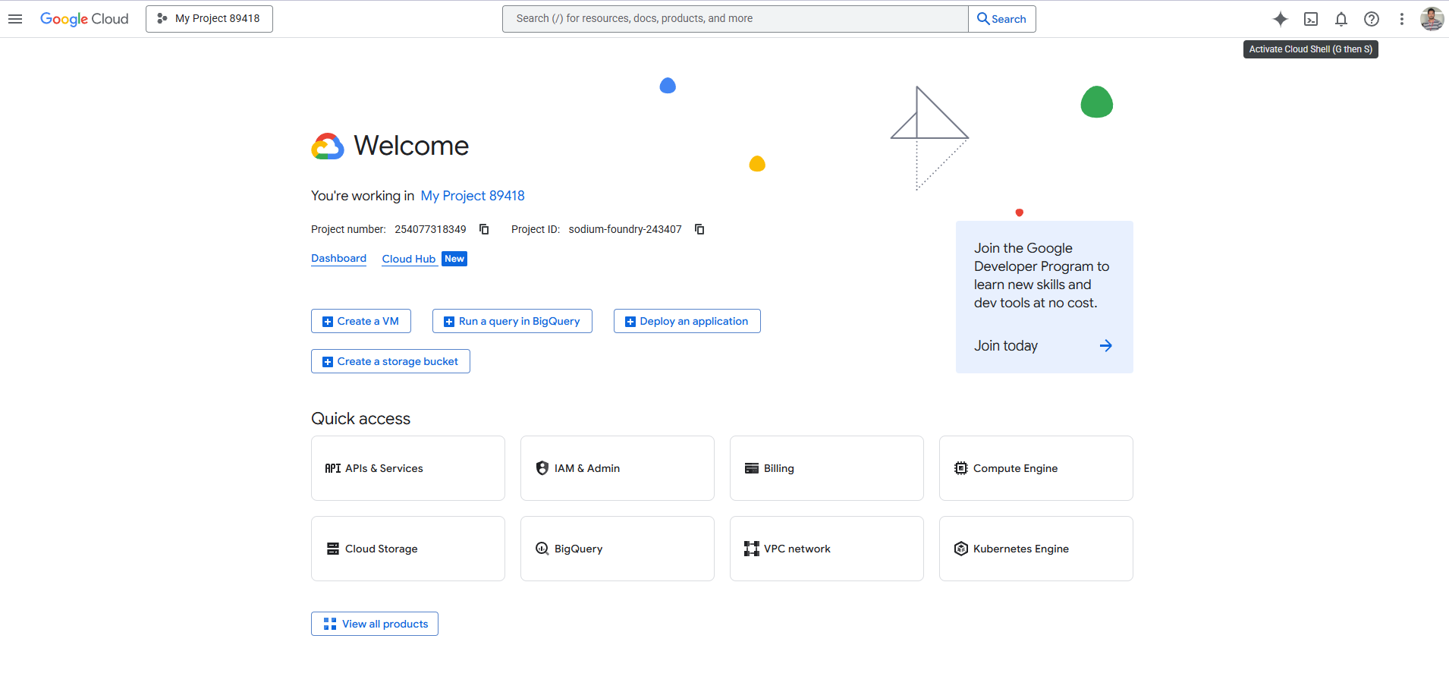Open IAM & Admin from Quick access
This screenshot has width=1449, height=689.
coord(617,468)
